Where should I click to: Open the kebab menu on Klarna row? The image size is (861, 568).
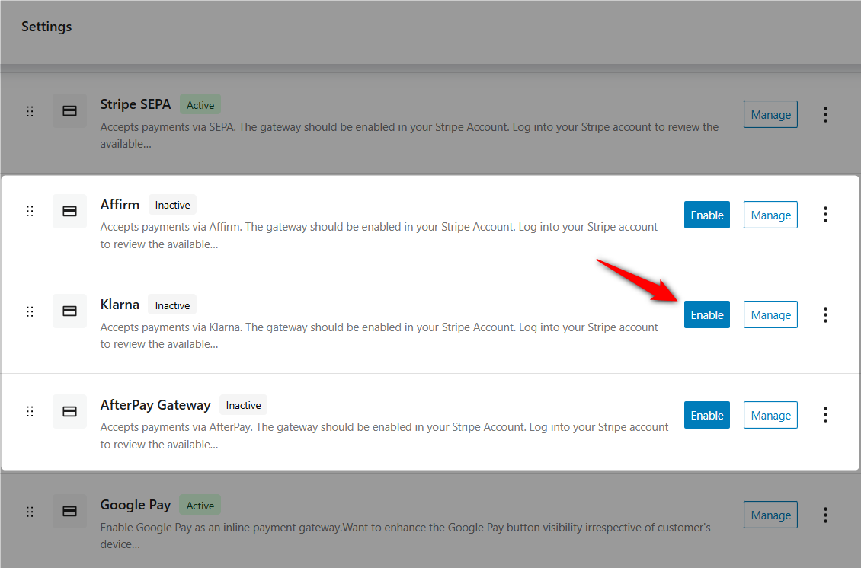(x=825, y=314)
